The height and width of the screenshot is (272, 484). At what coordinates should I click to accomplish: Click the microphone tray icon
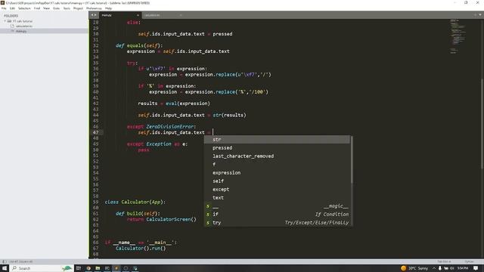pyautogui.click(x=439, y=268)
